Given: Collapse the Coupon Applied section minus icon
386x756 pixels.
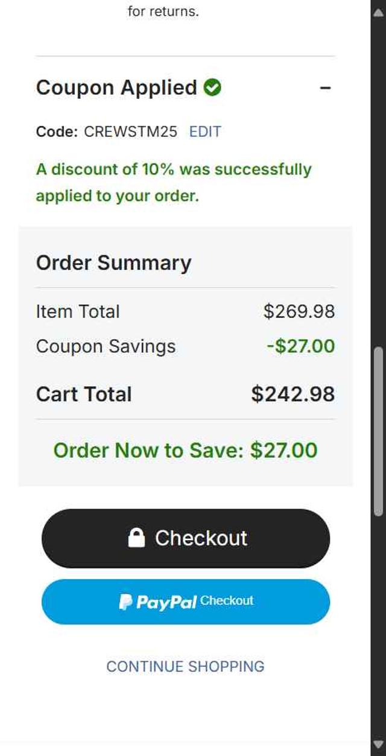Looking at the screenshot, I should point(325,88).
